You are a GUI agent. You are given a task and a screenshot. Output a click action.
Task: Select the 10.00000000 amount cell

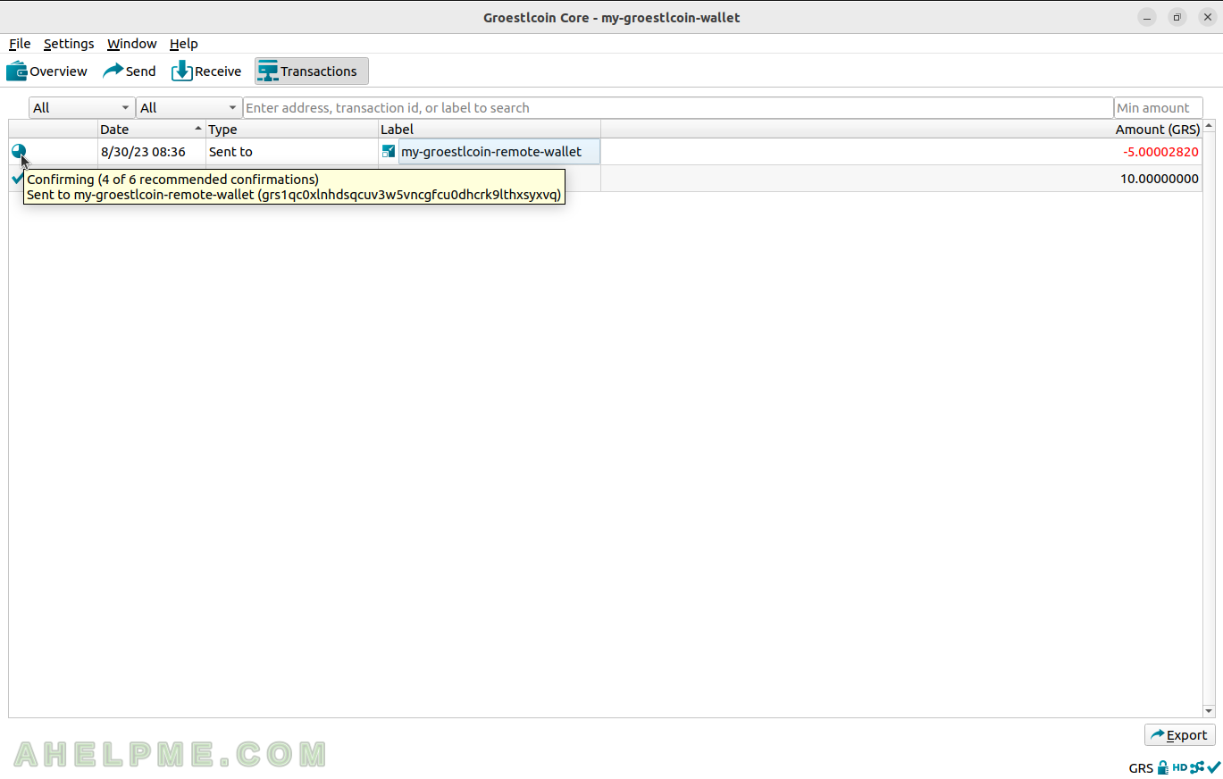pos(901,179)
